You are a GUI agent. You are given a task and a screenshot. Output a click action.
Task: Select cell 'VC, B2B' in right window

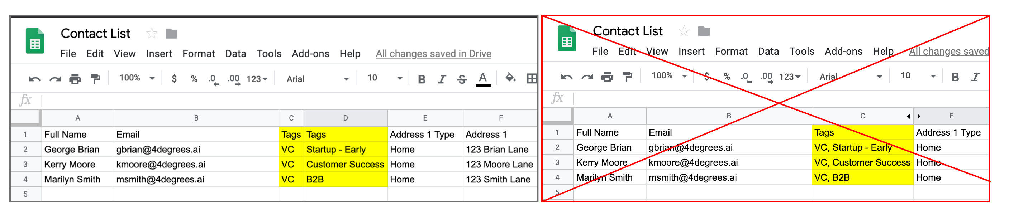pyautogui.click(x=862, y=177)
